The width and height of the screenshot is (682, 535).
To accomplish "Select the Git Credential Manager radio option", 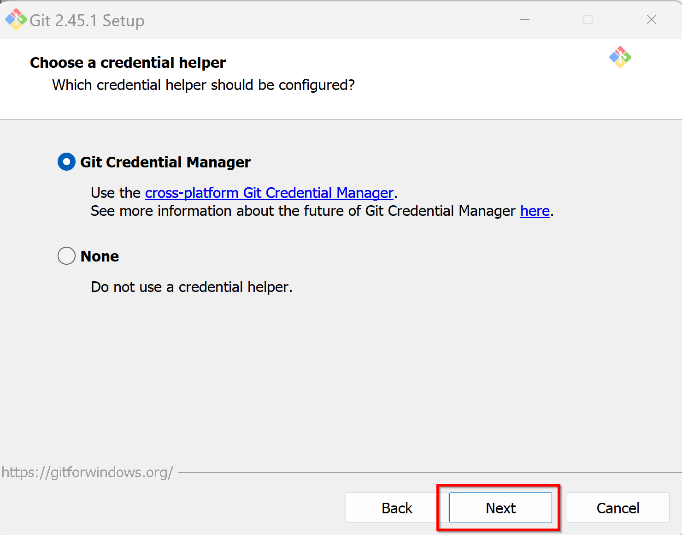I will click(66, 162).
